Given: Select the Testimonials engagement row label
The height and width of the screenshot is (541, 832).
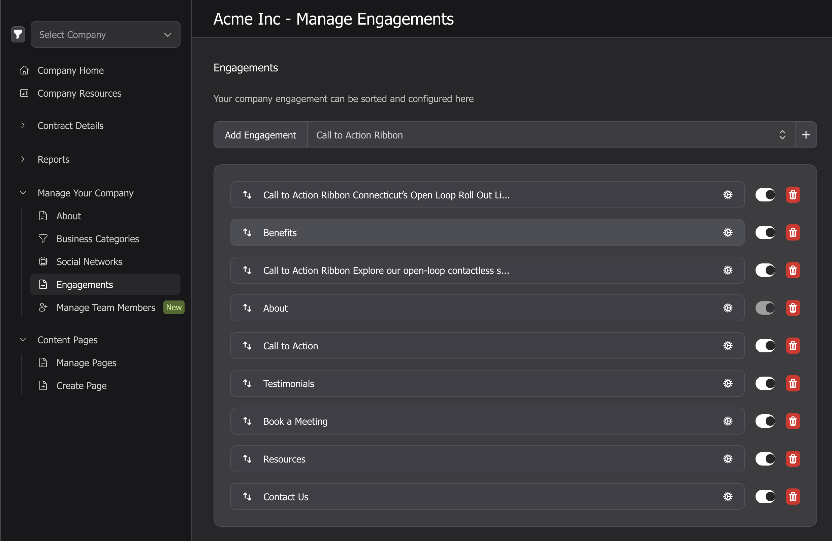Looking at the screenshot, I should (288, 384).
